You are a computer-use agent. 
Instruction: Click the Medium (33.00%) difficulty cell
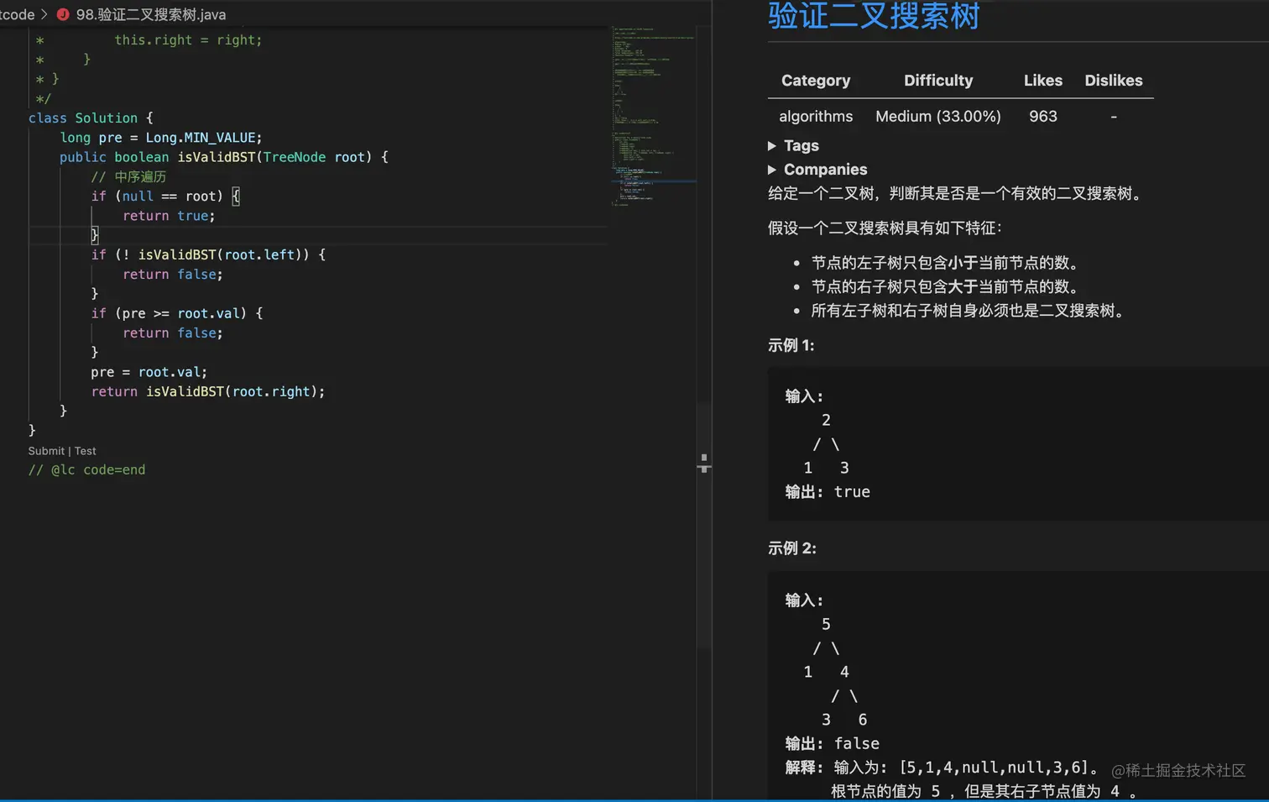coord(938,117)
